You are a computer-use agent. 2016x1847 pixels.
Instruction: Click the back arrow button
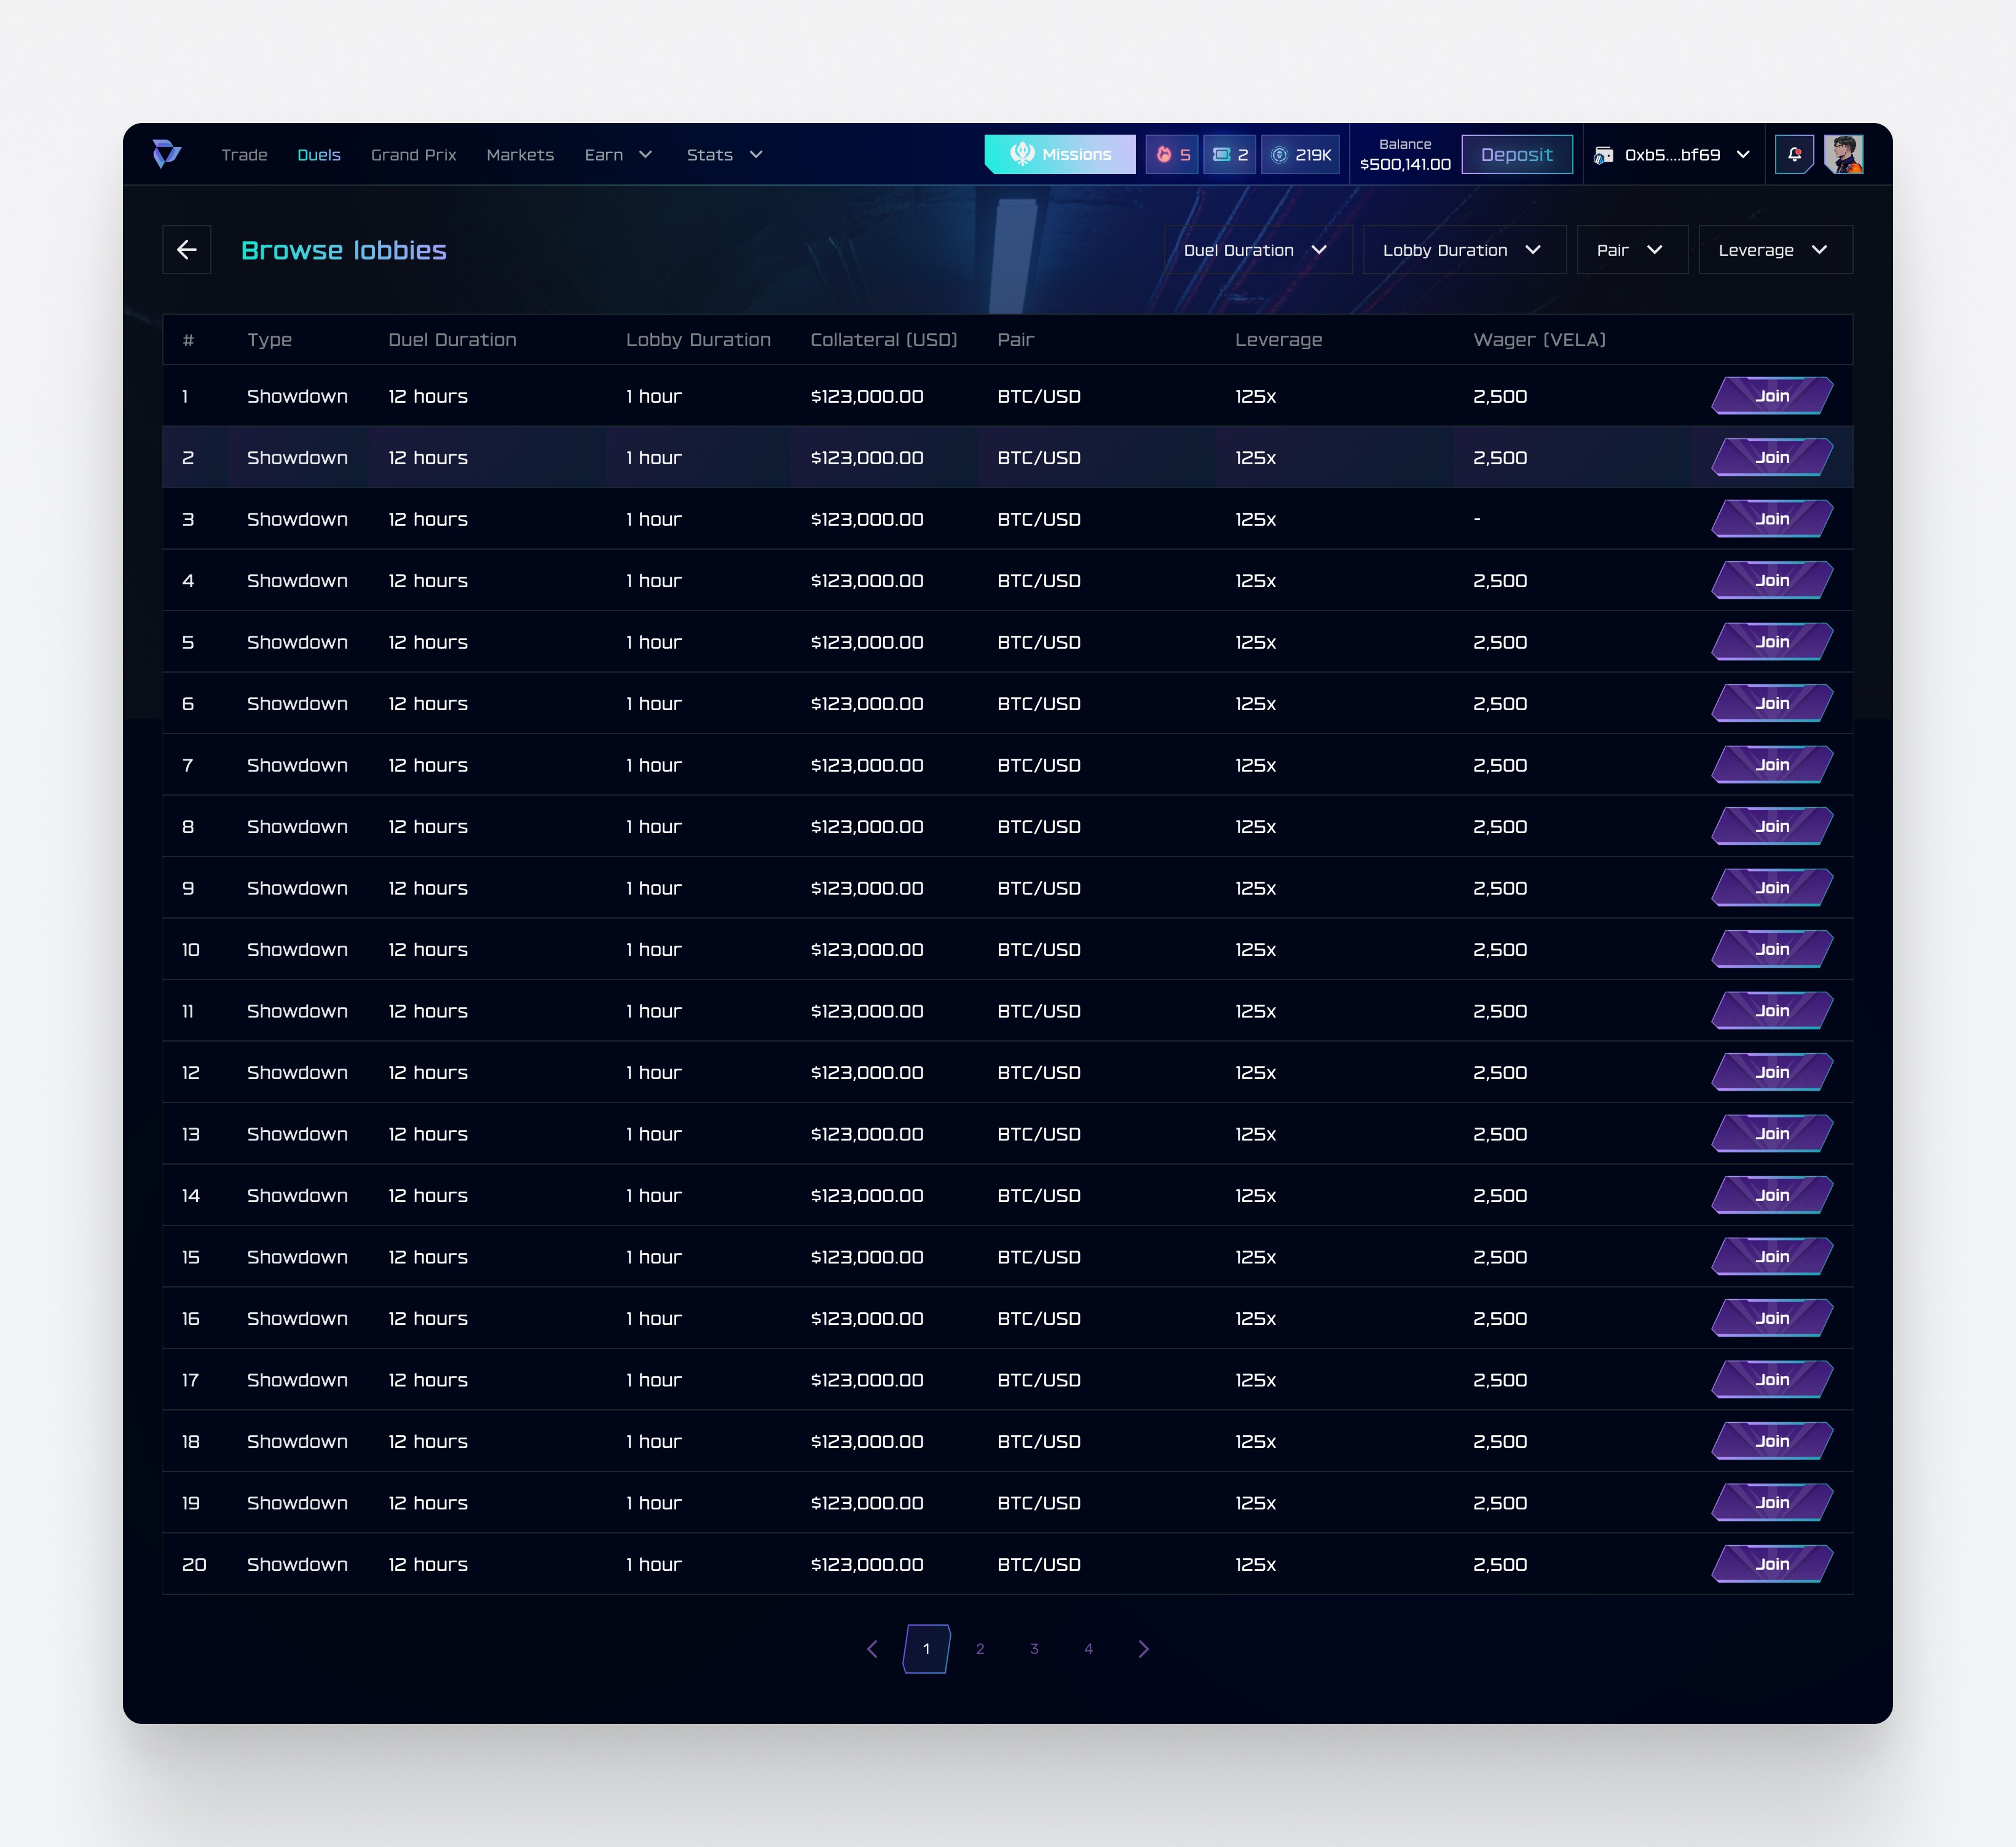(187, 250)
